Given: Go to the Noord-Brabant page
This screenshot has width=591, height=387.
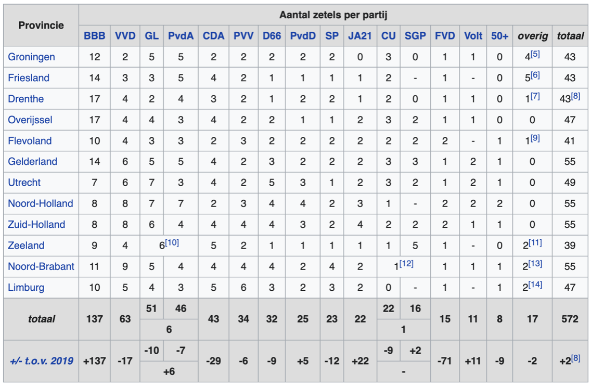Looking at the screenshot, I should point(41,266).
